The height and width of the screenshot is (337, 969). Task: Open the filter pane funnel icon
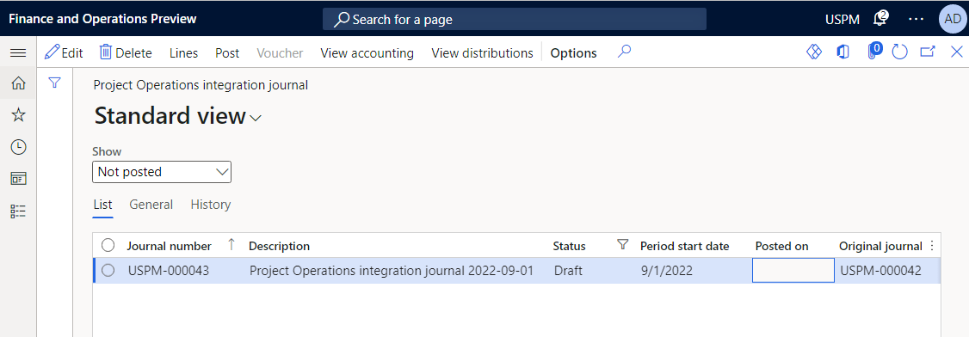click(x=54, y=82)
